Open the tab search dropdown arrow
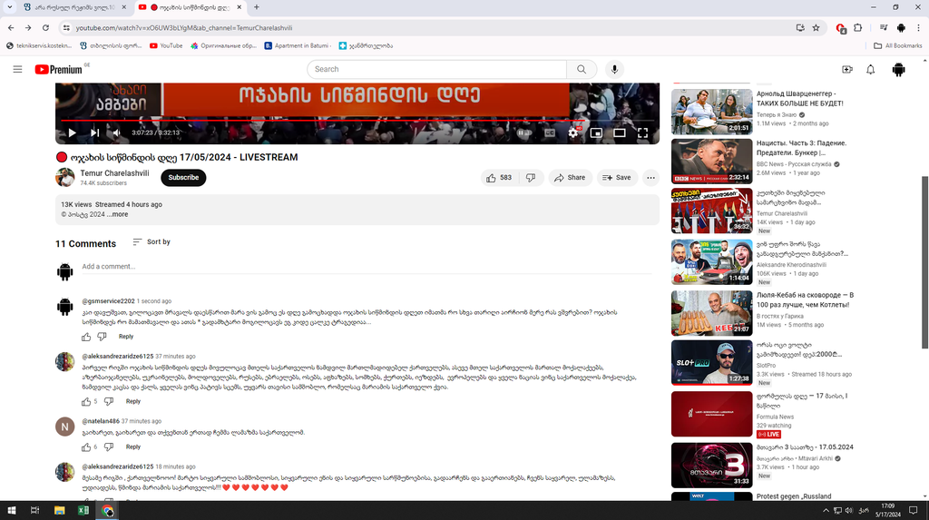Screen dimensions: 929x520 [9, 7]
